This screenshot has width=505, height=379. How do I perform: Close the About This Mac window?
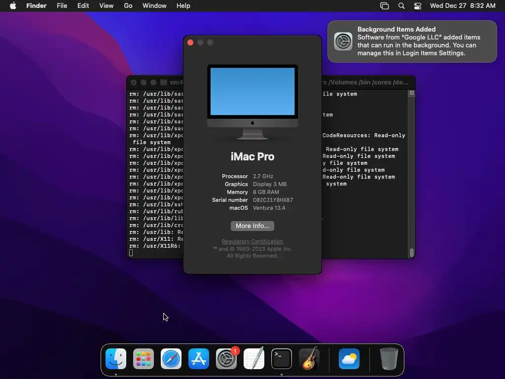tap(190, 42)
